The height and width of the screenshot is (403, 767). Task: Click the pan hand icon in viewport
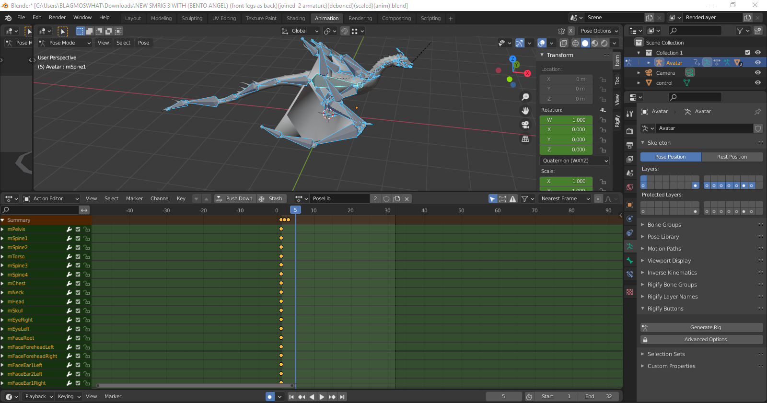[x=525, y=111]
